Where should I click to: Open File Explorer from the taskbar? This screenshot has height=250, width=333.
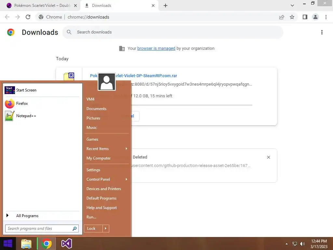[x=26, y=243]
